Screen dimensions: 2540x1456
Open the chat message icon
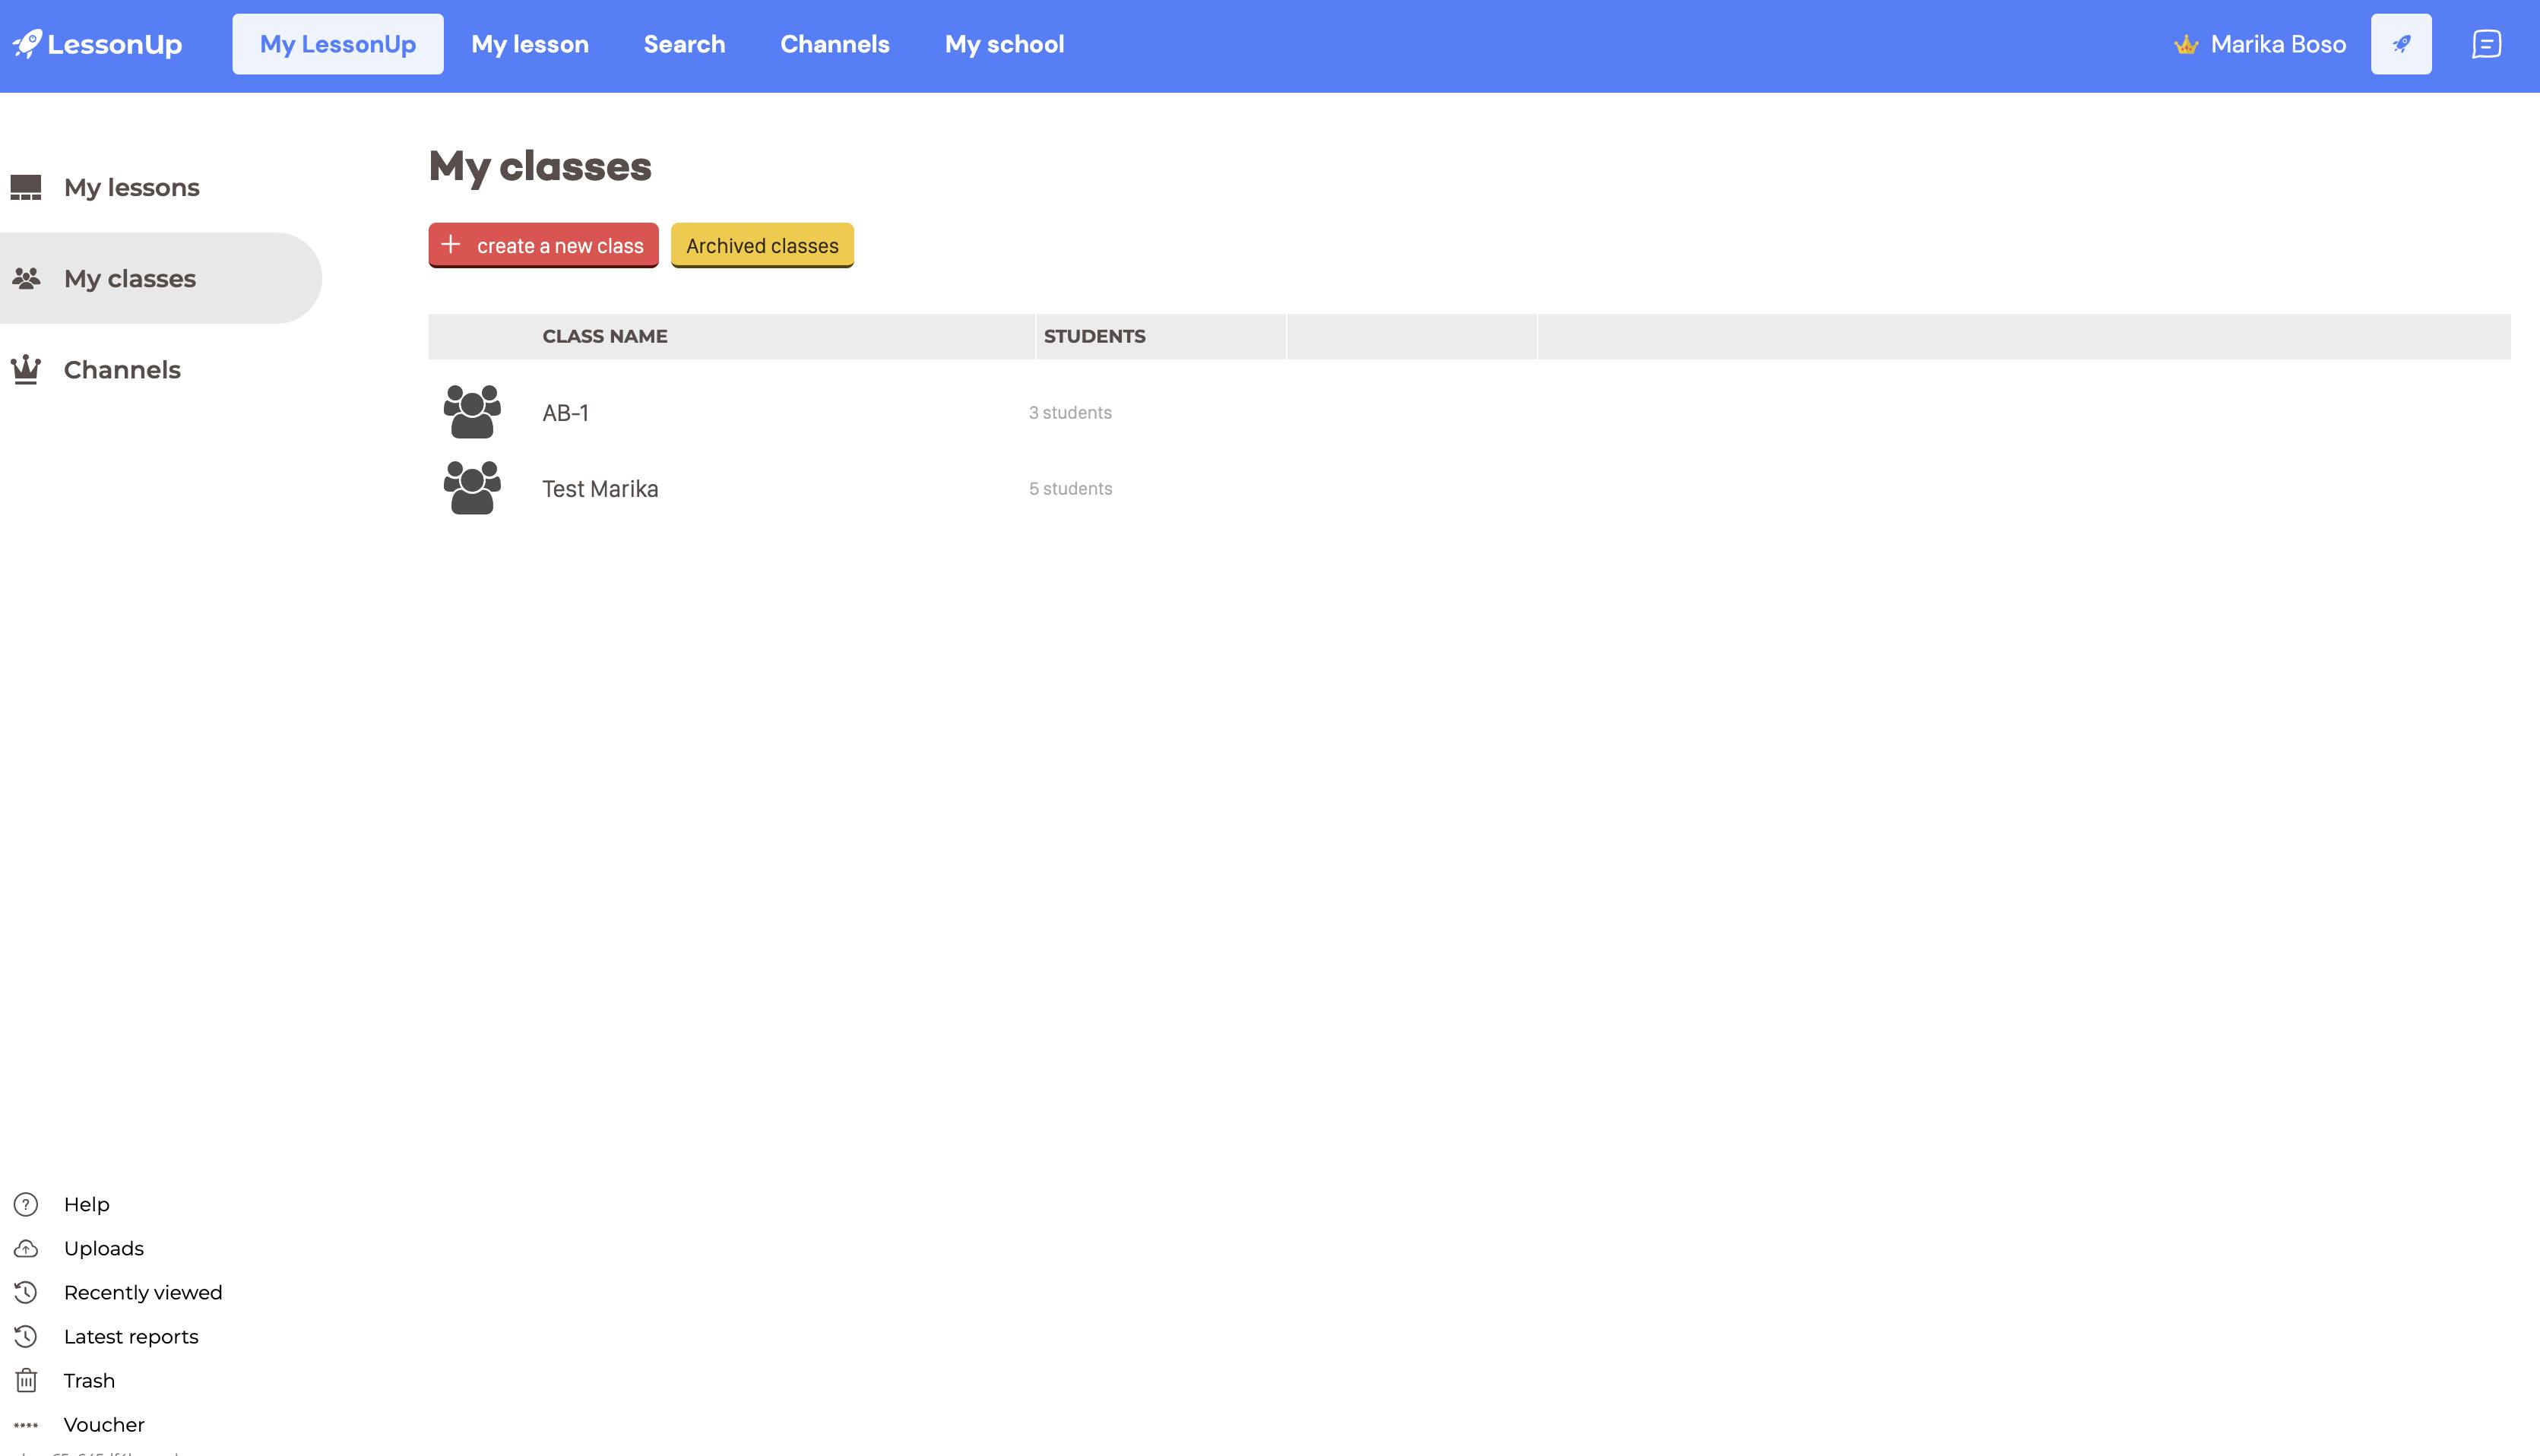2486,44
